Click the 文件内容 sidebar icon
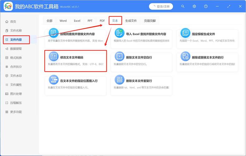The width and height of the screenshot is (246, 156). click(7, 40)
